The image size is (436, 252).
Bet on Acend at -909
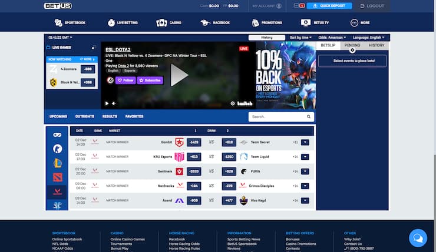[194, 200]
